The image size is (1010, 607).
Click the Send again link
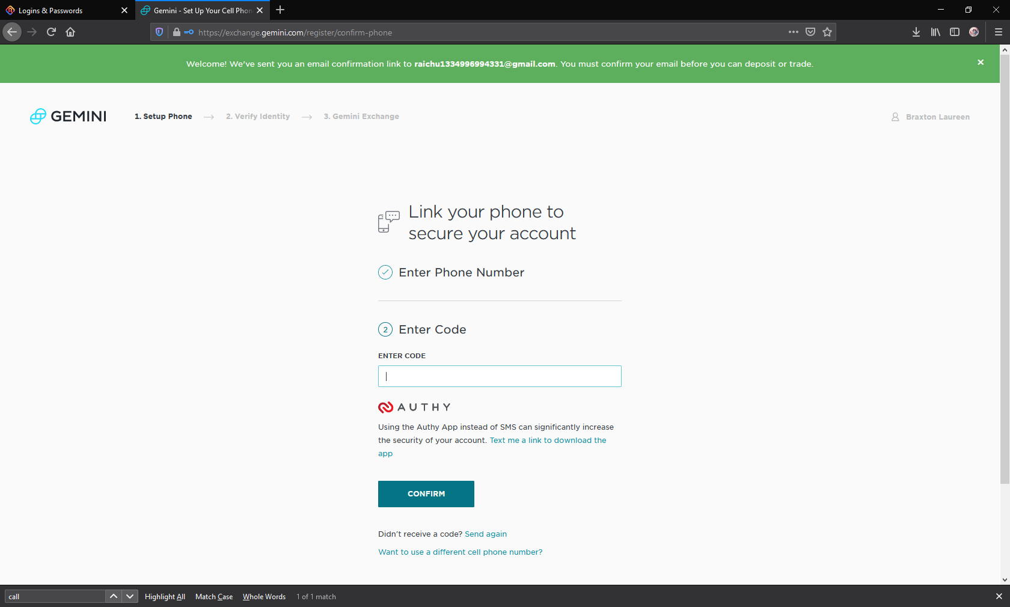click(486, 534)
